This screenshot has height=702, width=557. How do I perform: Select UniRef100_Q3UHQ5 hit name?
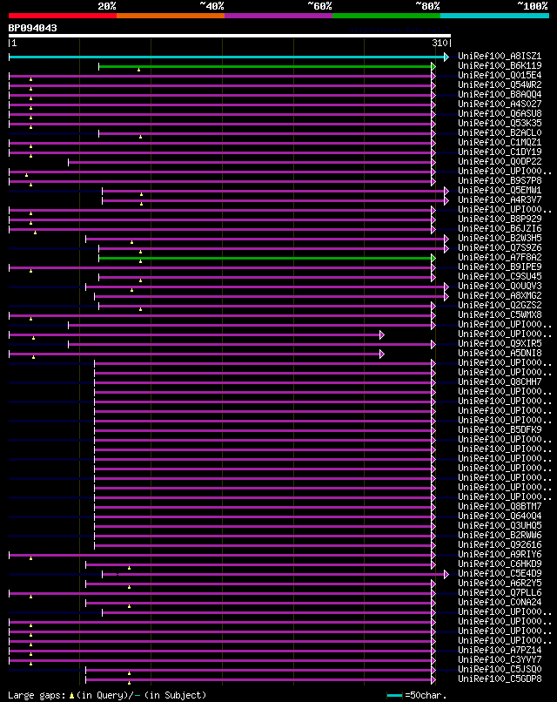(x=500, y=525)
